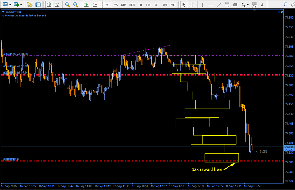Click the 0.8 value at chart top-right
The height and width of the screenshot is (190, 295).
click(x=281, y=12)
